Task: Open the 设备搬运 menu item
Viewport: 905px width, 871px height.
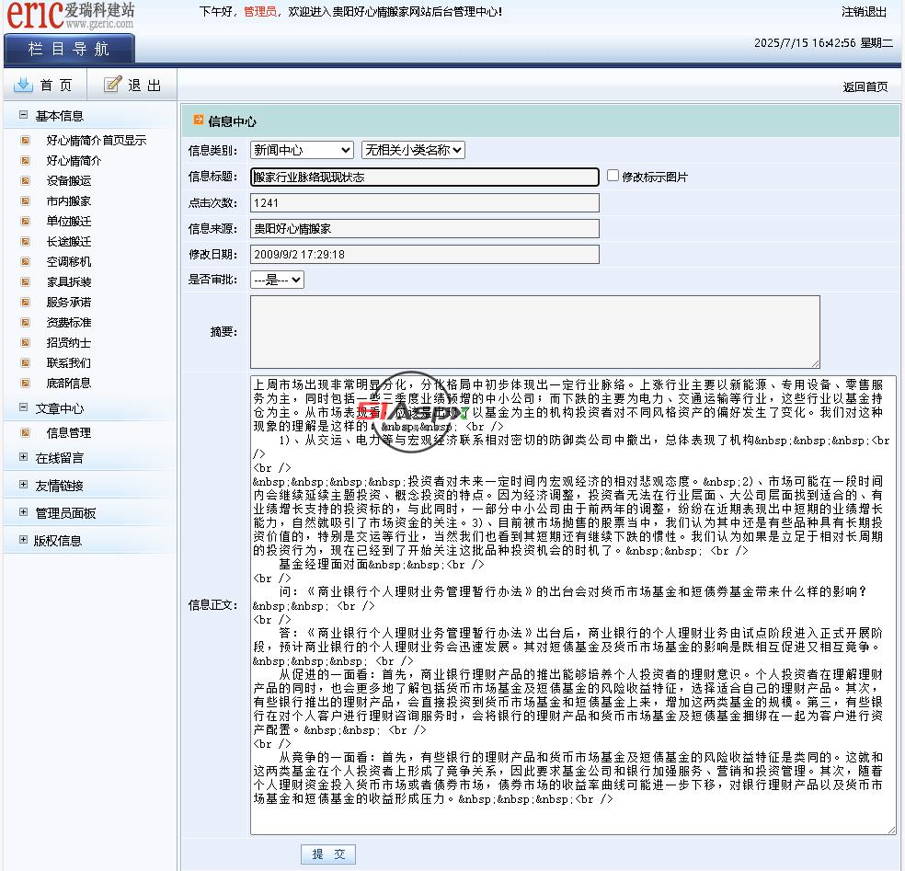Action: pyautogui.click(x=69, y=180)
